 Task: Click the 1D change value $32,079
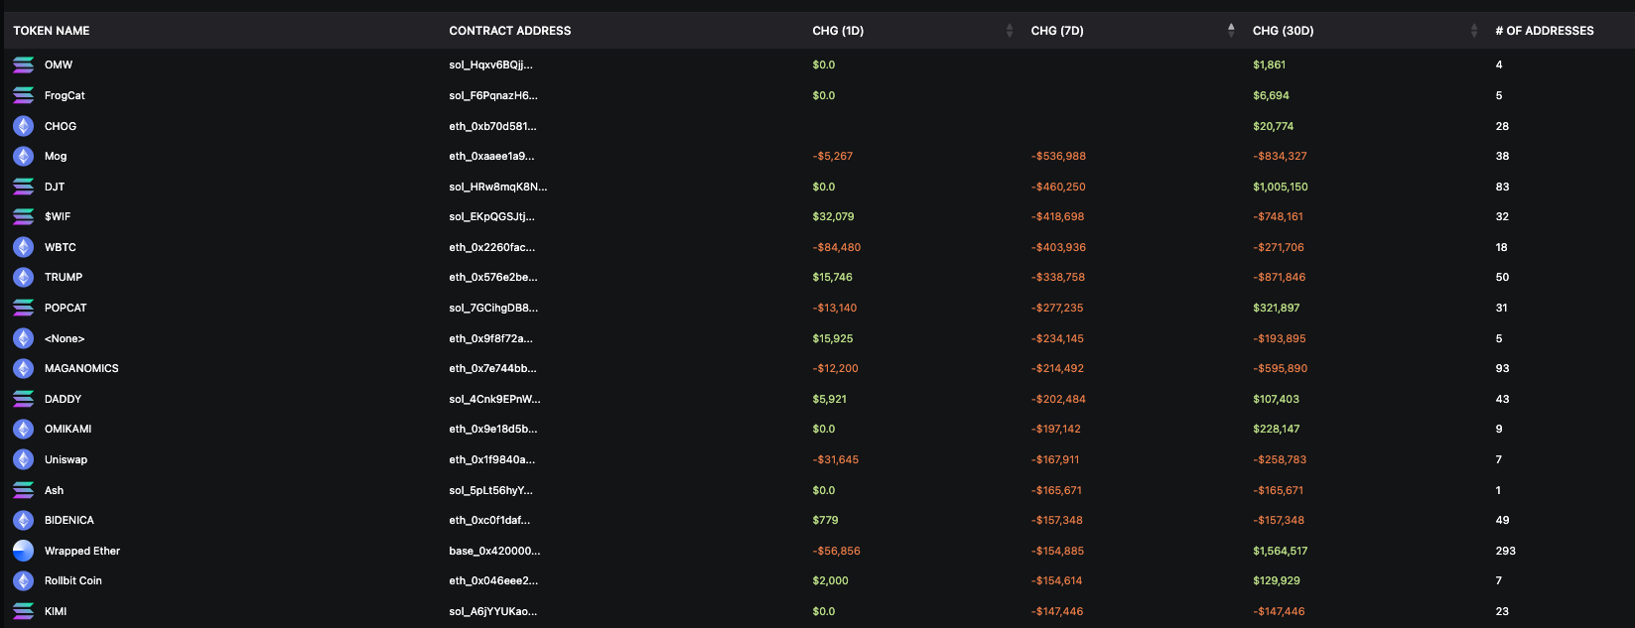(833, 216)
